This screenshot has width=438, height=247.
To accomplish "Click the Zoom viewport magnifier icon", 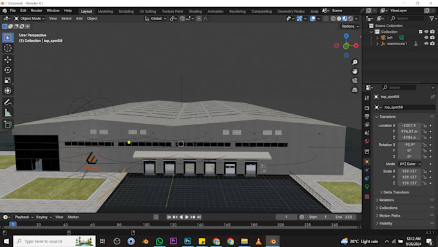I will [355, 62].
